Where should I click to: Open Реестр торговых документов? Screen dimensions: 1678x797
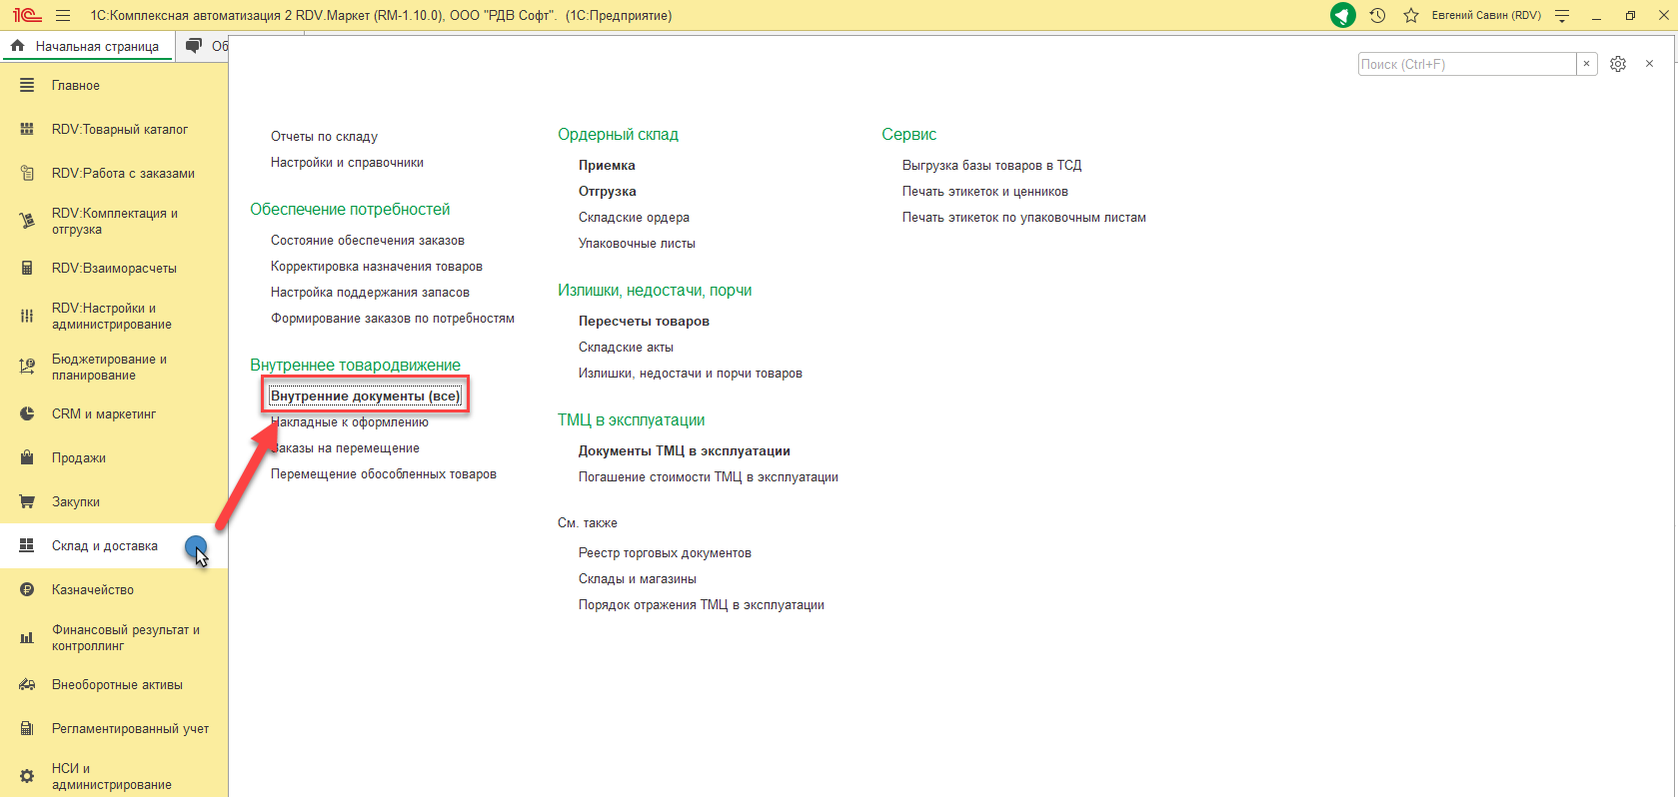pos(665,553)
